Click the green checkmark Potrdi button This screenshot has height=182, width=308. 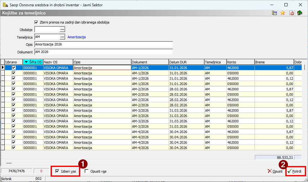[295, 171]
